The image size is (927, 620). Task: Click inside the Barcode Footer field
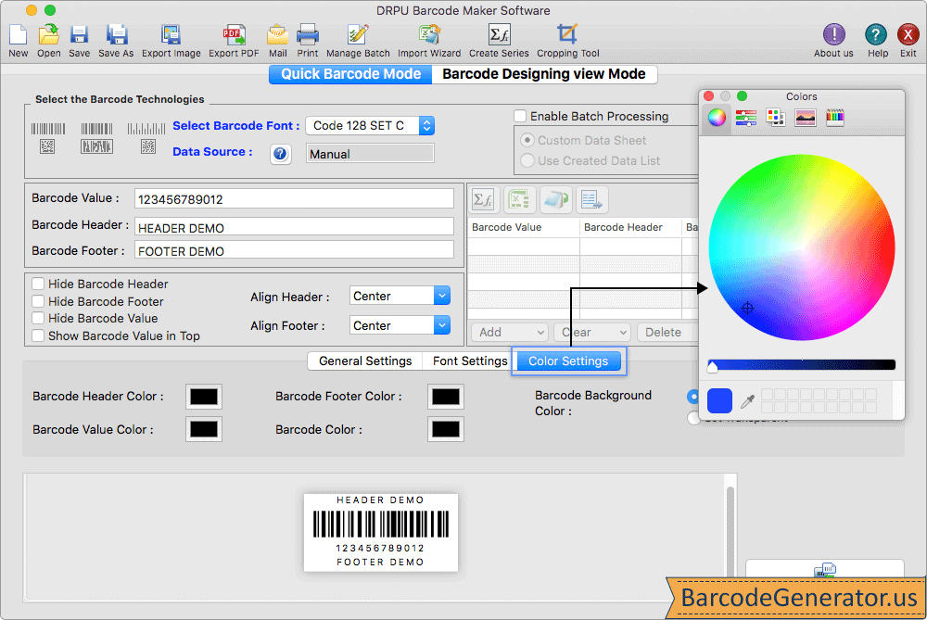[294, 250]
